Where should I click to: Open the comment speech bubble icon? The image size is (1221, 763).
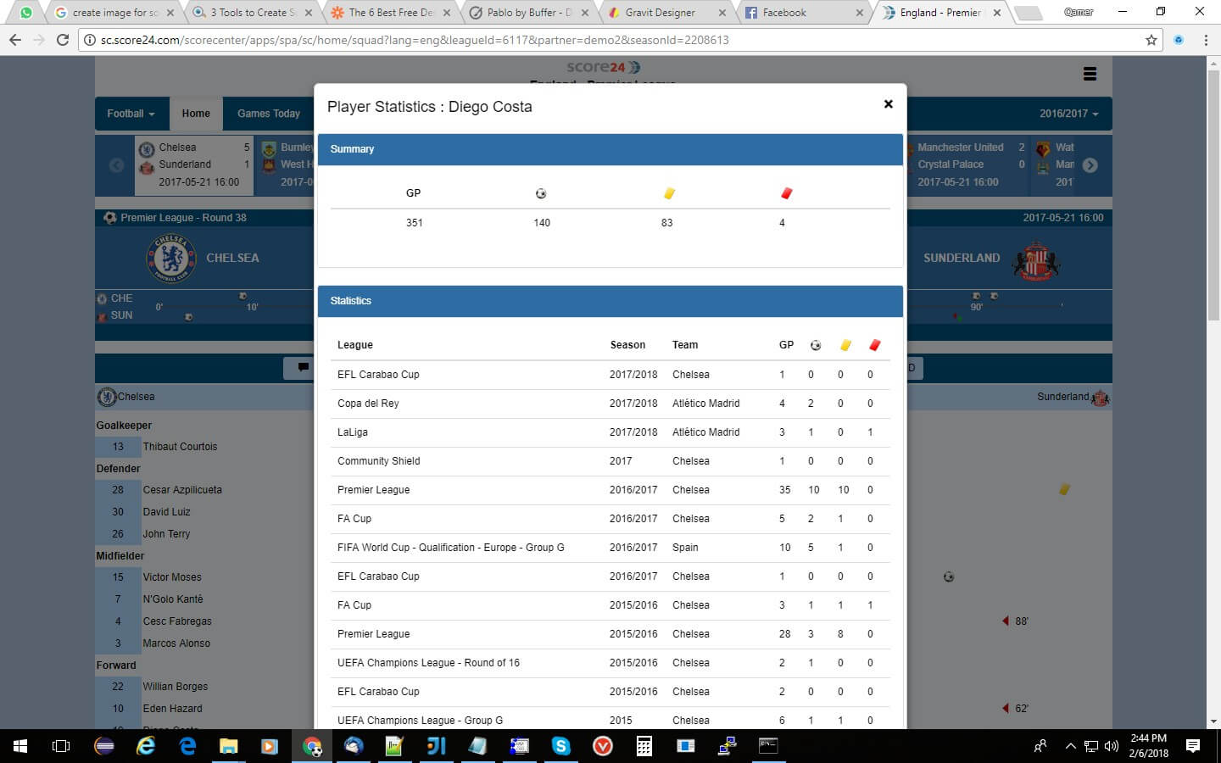pyautogui.click(x=303, y=367)
